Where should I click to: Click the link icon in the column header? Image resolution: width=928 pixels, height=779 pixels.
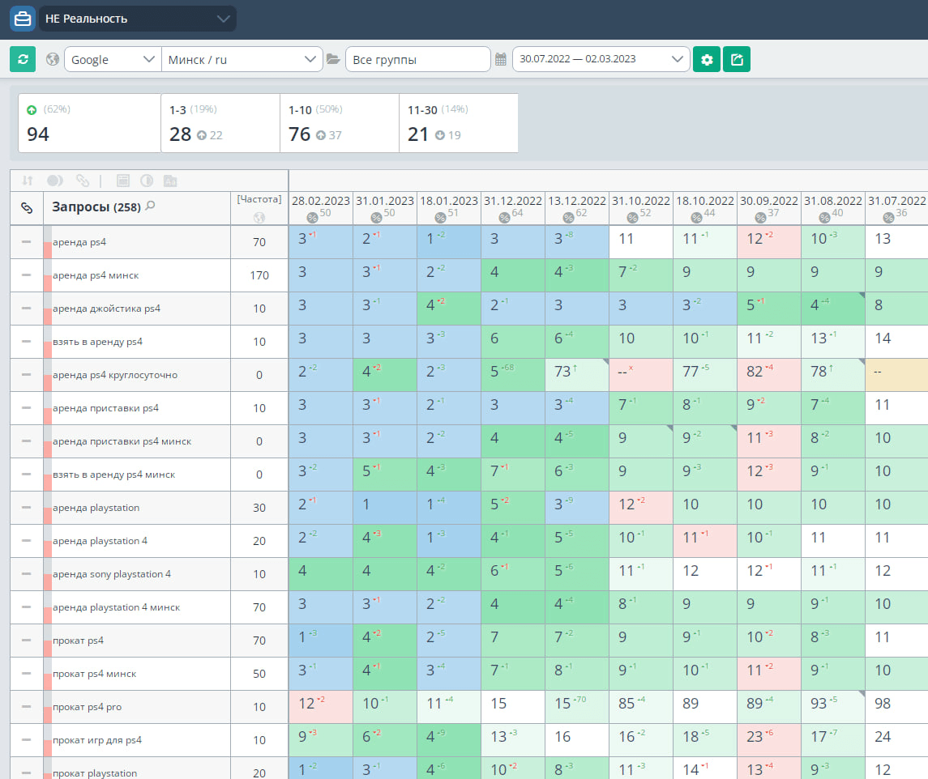pos(26,208)
